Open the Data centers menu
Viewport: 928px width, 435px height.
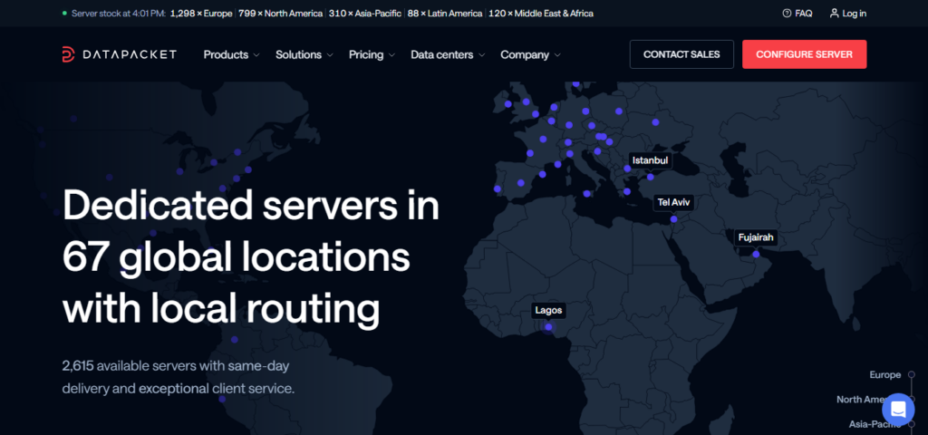[448, 54]
